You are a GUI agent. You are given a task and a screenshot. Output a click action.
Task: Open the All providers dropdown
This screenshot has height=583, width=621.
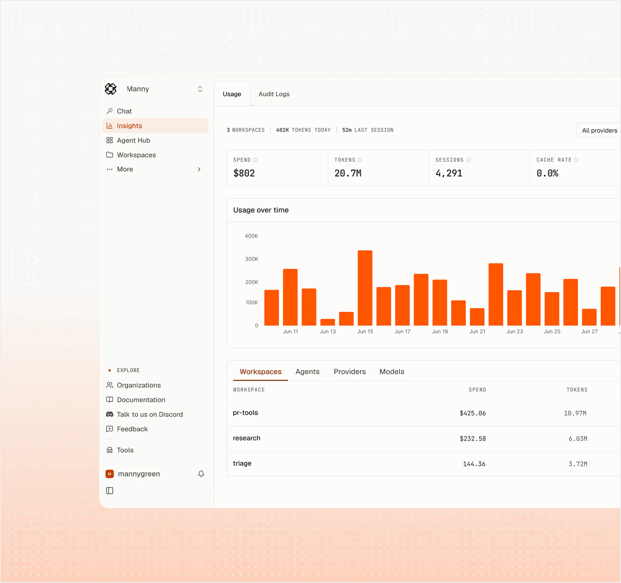point(598,130)
